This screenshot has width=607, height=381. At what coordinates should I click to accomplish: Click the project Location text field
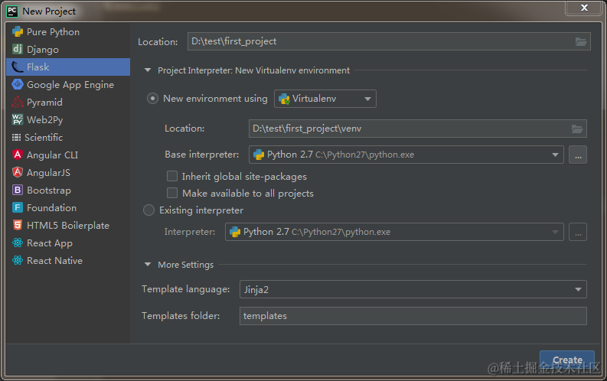pyautogui.click(x=389, y=41)
